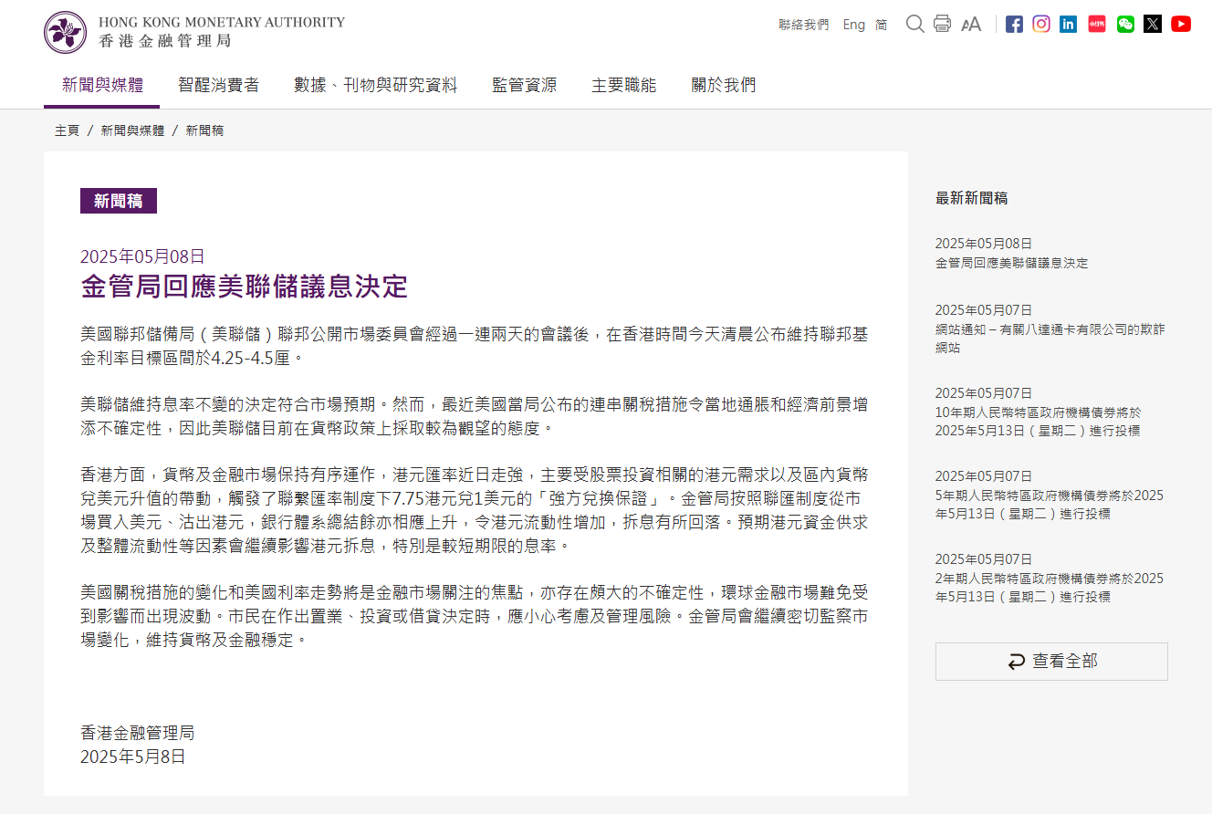Open the YouTube channel icon
This screenshot has height=814, width=1212.
point(1181,25)
